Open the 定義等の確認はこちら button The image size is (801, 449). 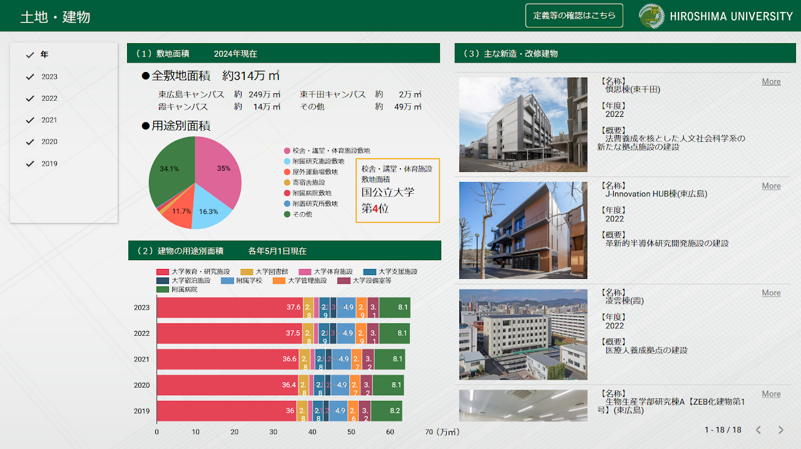574,16
